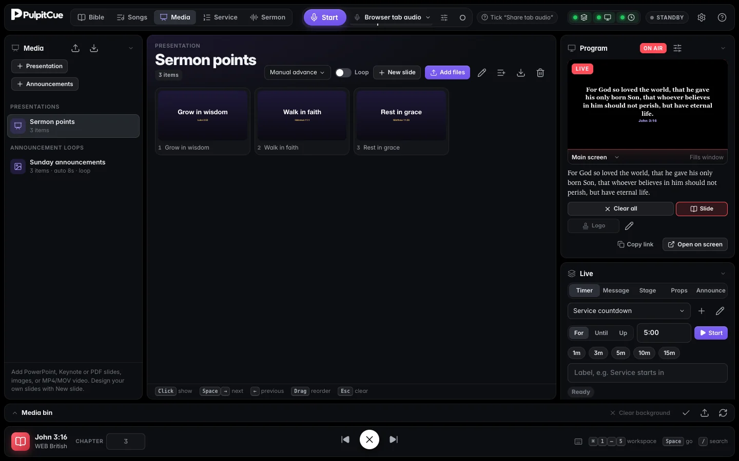The width and height of the screenshot is (739, 461).
Task: Click the upload icon in Media bin bar
Action: point(705,413)
